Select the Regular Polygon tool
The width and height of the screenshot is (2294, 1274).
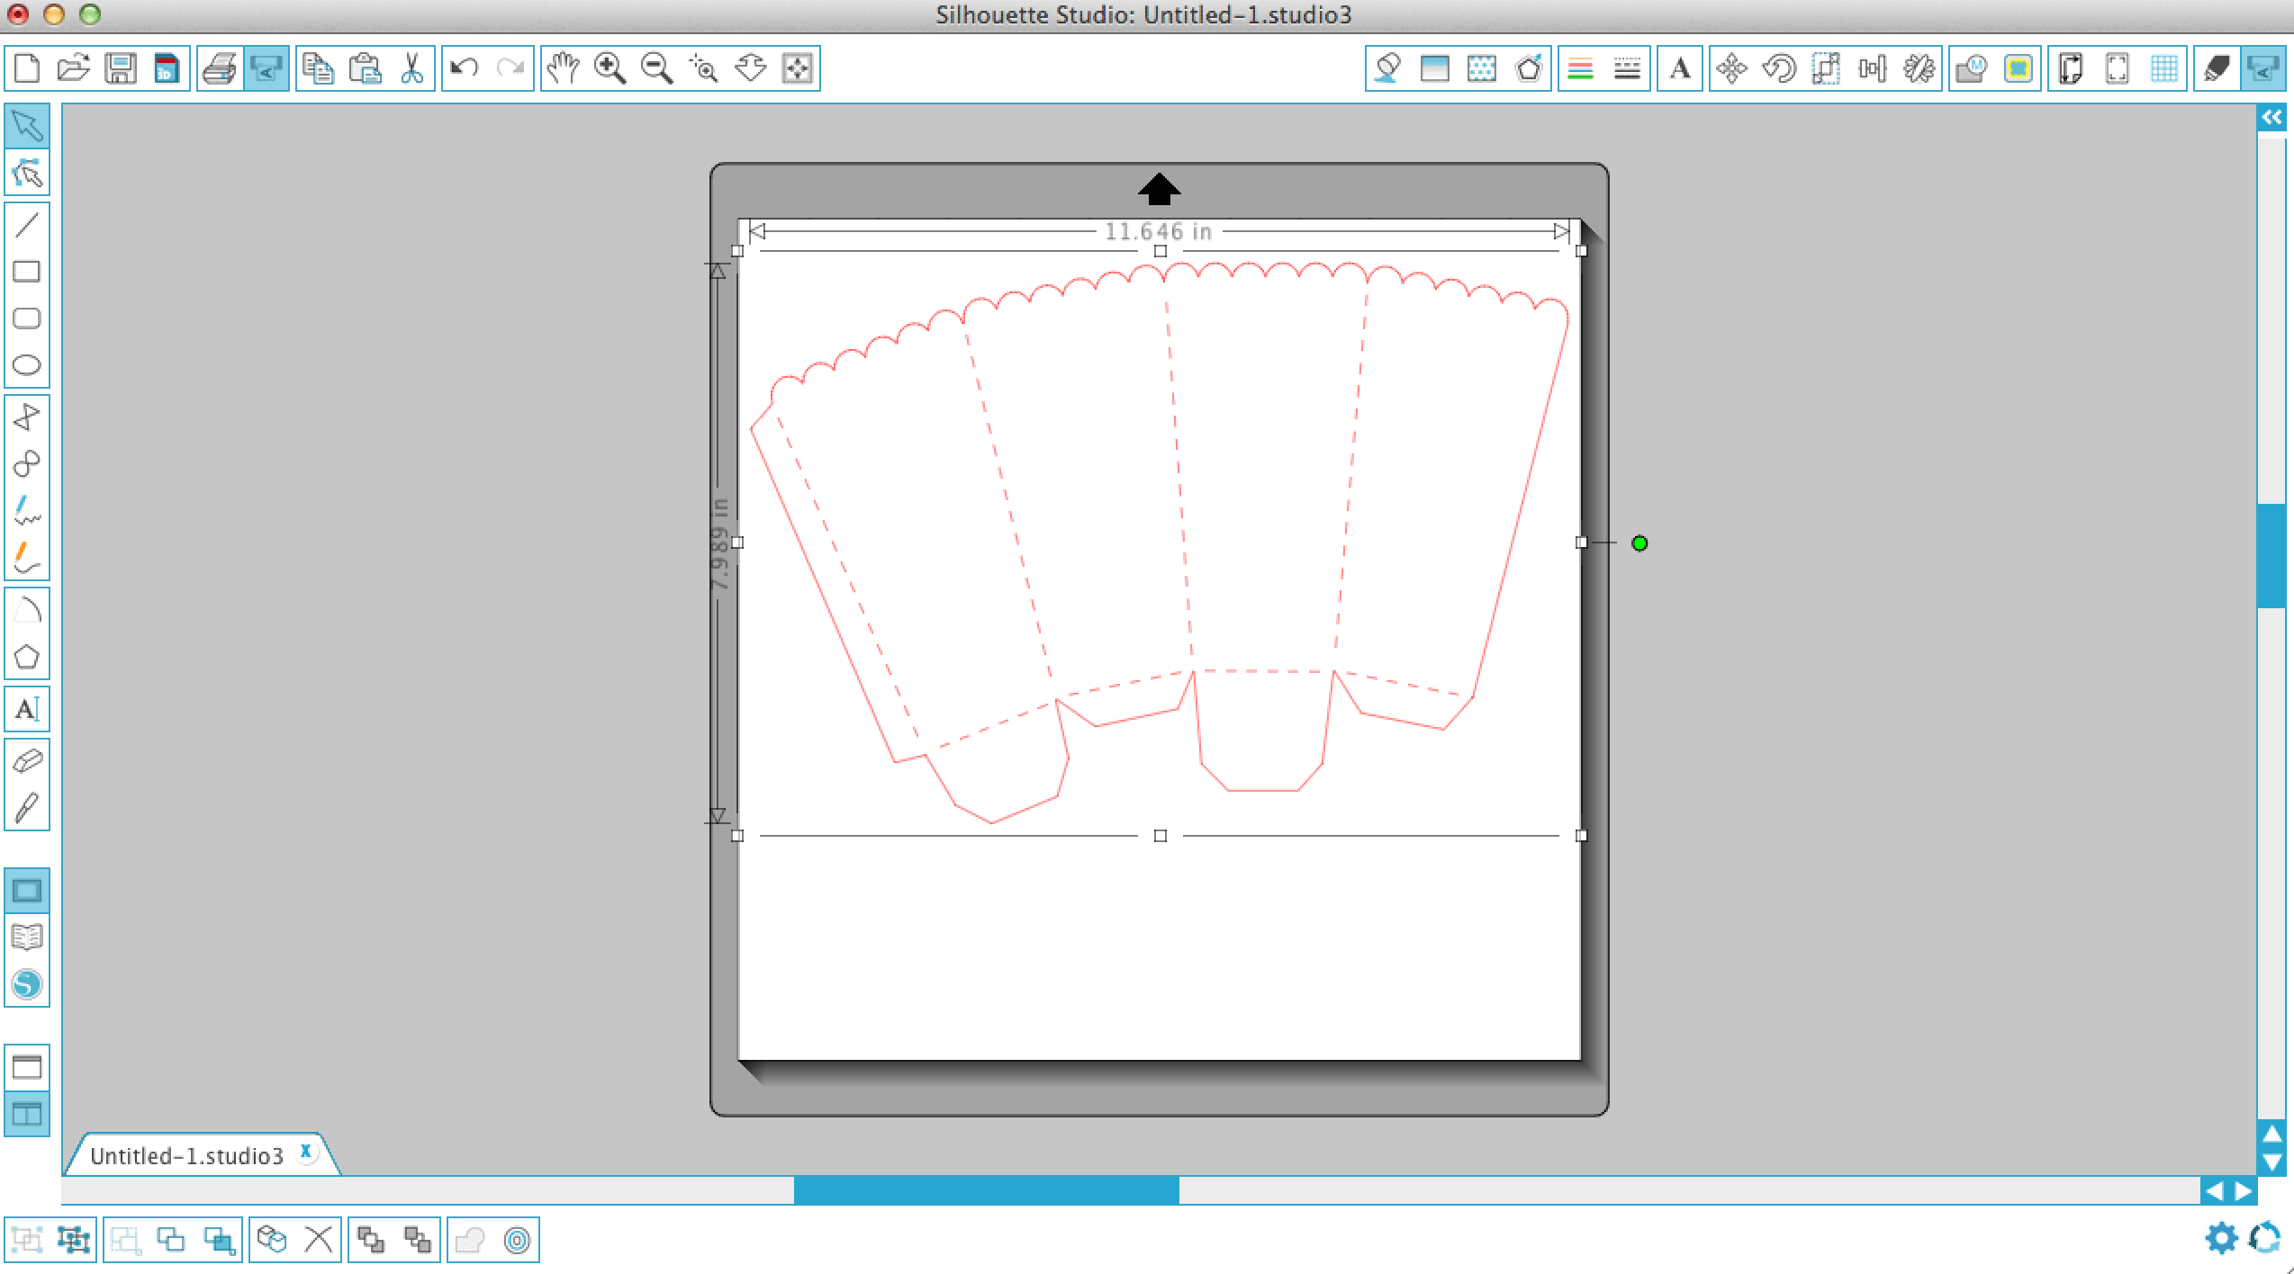[x=27, y=657]
